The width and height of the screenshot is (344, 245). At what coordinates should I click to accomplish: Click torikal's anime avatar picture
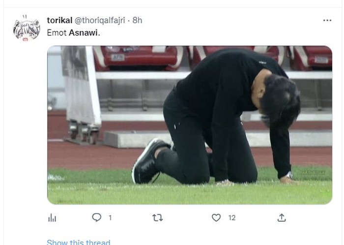coord(27,29)
